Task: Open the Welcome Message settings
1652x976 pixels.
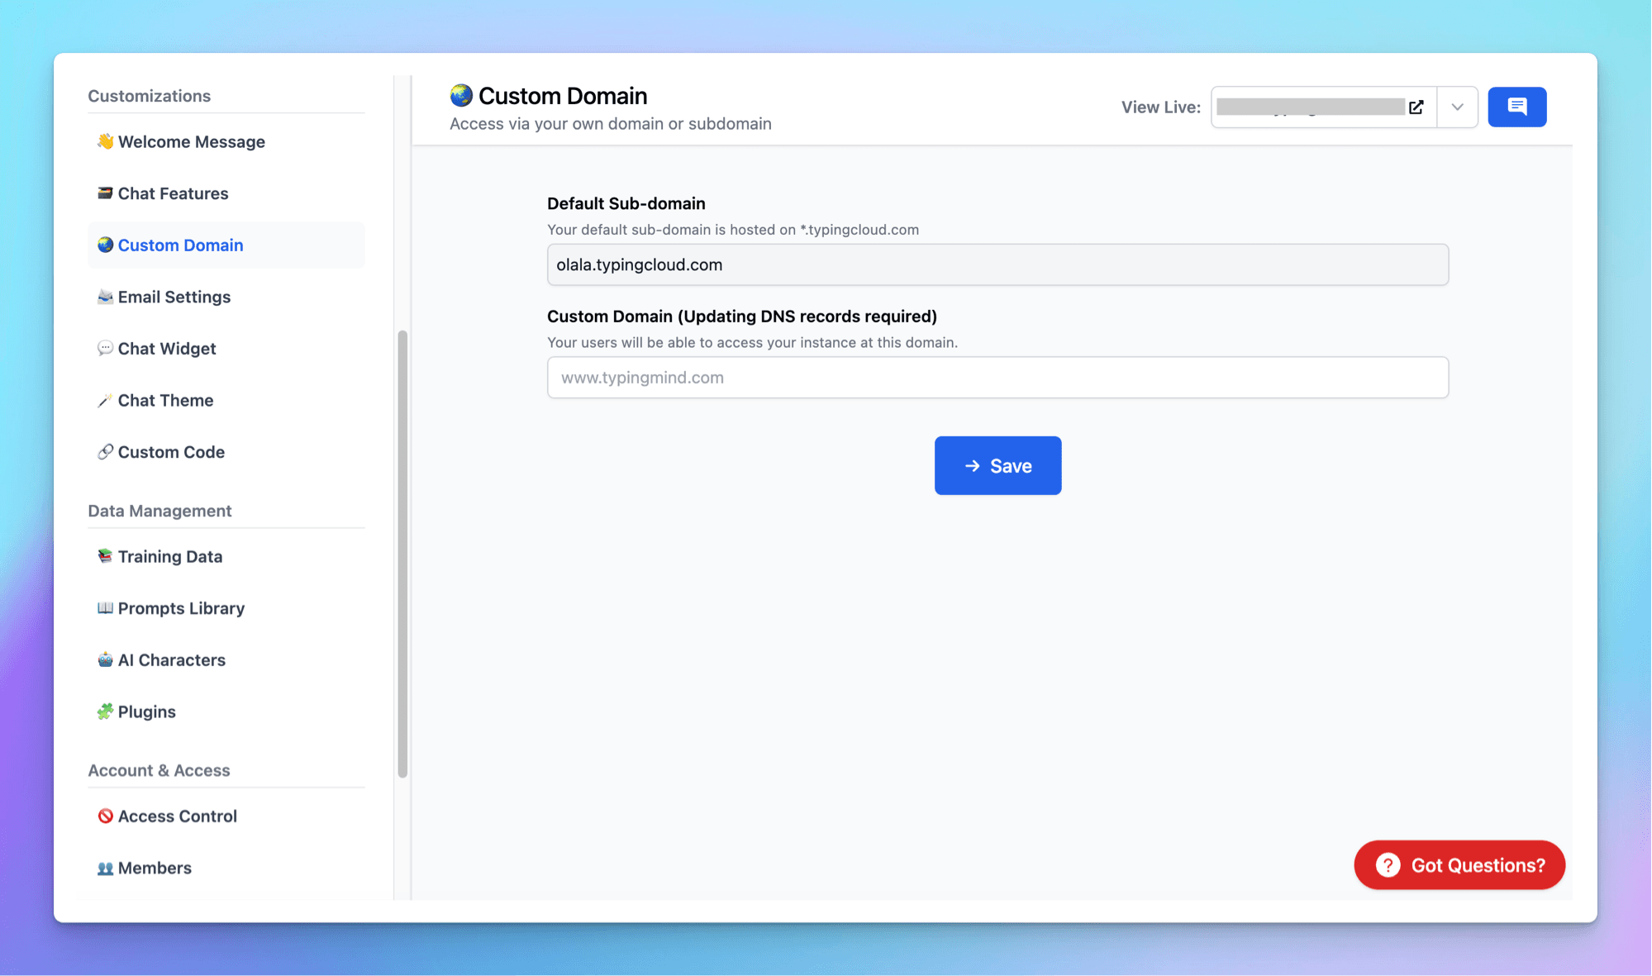Action: tap(226, 141)
